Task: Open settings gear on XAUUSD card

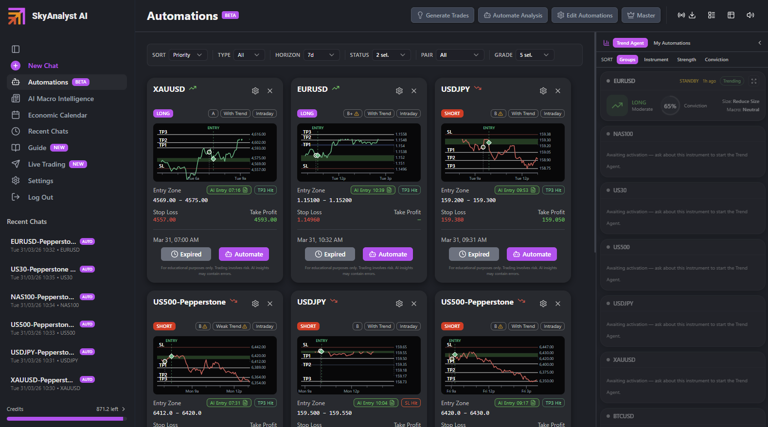Action: pyautogui.click(x=255, y=91)
